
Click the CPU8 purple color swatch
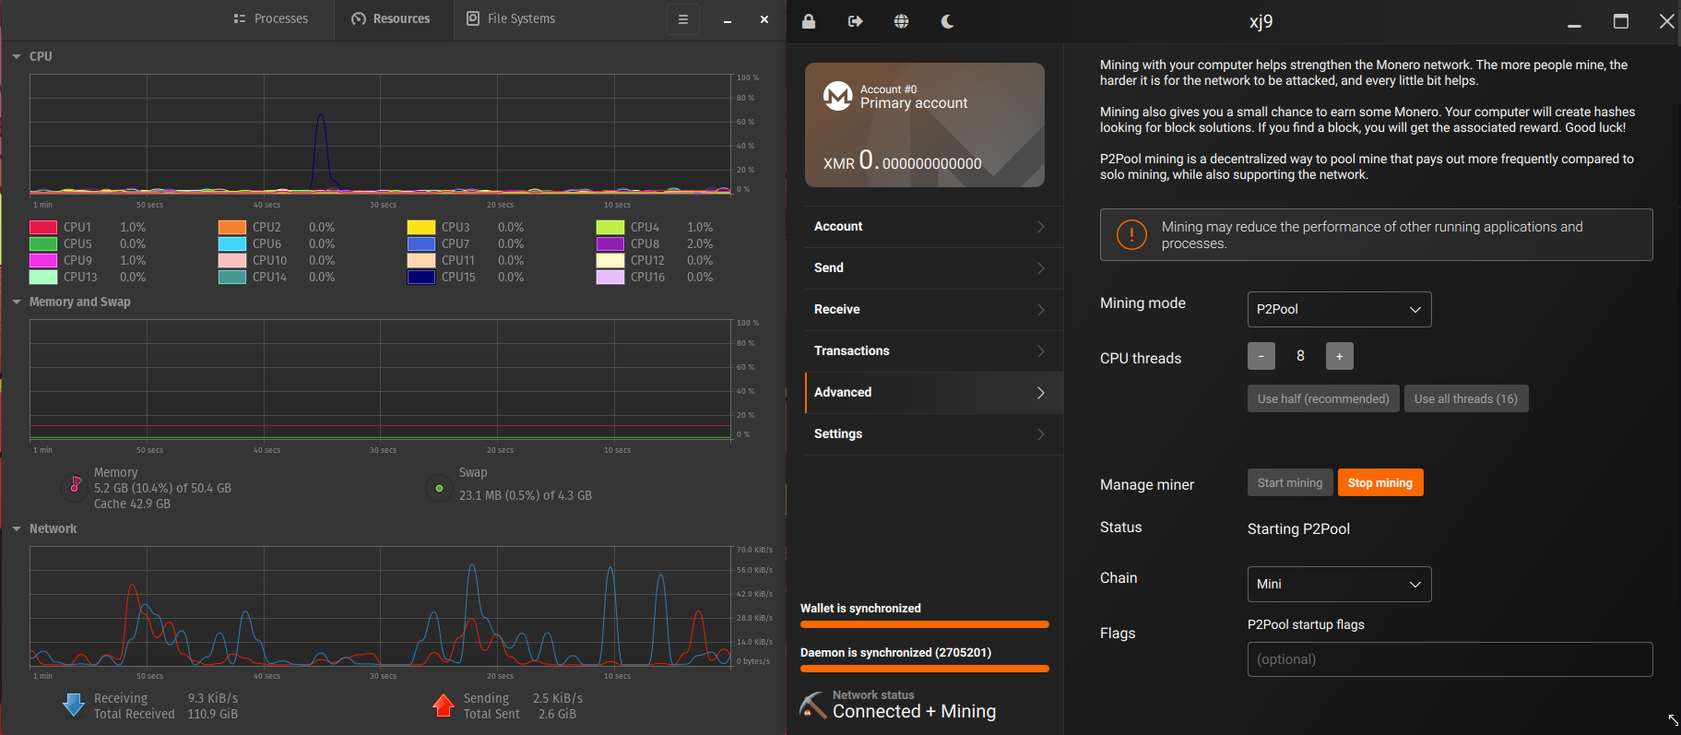point(610,243)
